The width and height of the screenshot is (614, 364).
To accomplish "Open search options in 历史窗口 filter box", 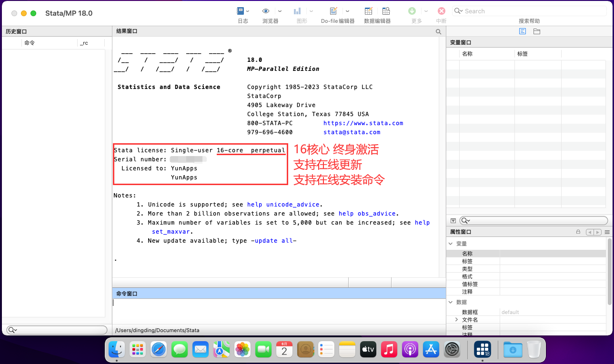I will coord(13,330).
